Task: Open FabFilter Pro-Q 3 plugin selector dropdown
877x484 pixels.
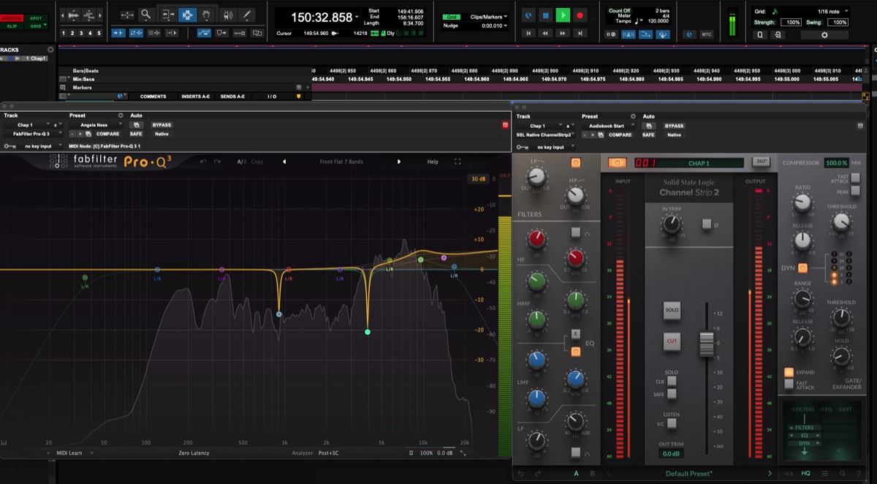Action: (x=34, y=134)
